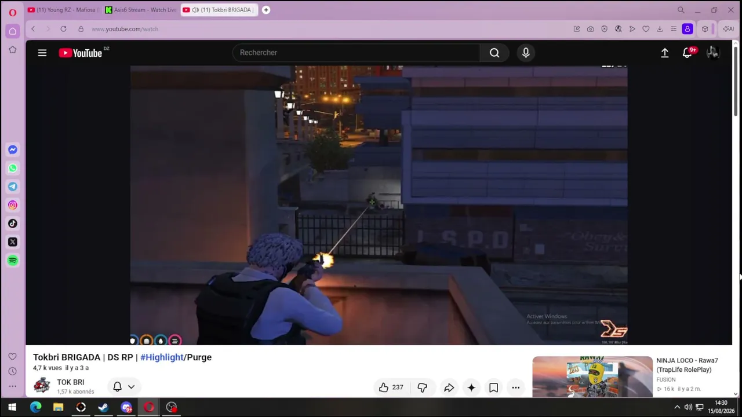Open the bookmarks star in Opera sidebar
The image size is (742, 417).
click(x=12, y=50)
